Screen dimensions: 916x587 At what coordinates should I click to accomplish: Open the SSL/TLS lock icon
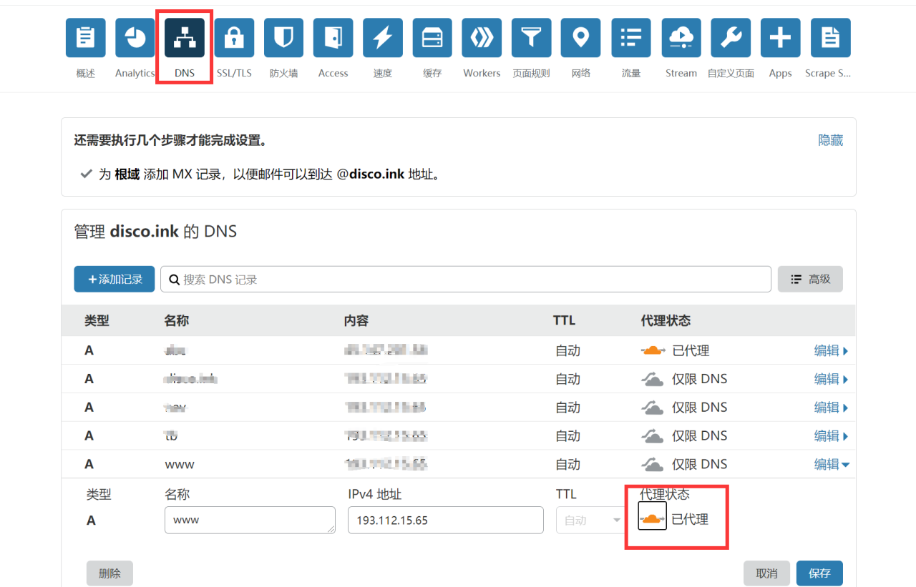(x=234, y=38)
